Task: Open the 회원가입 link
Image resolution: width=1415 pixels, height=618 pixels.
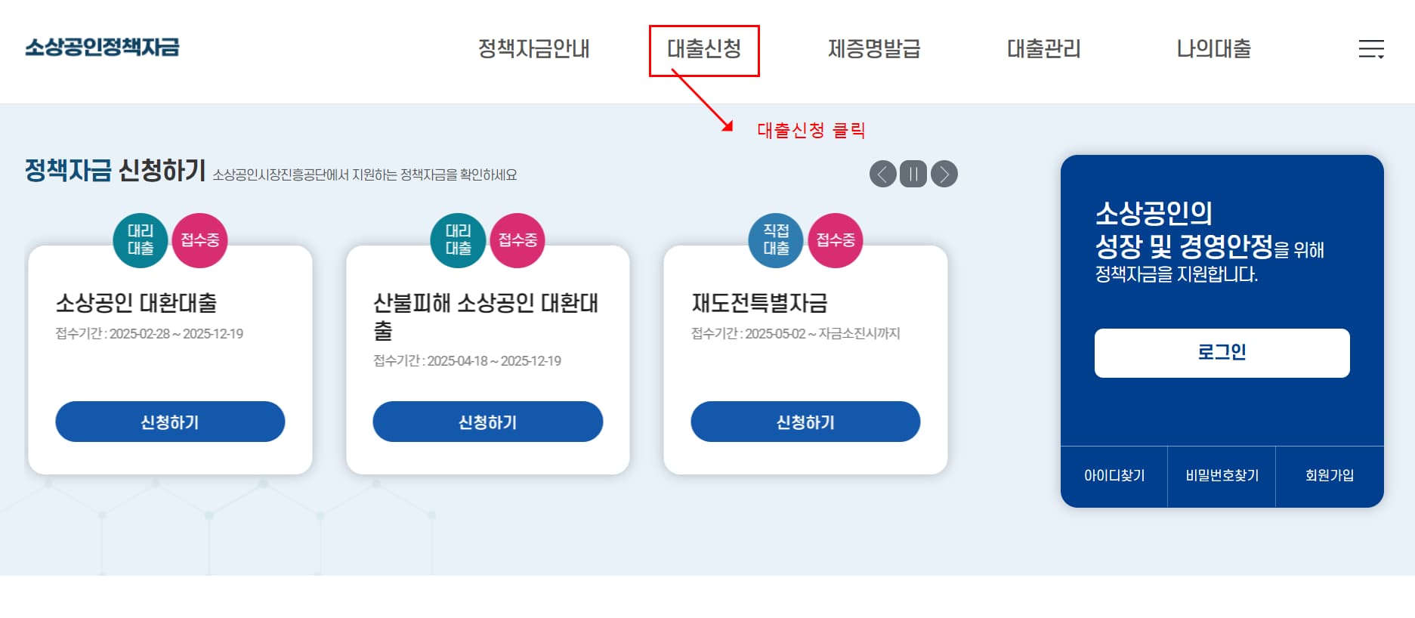Action: tap(1330, 476)
